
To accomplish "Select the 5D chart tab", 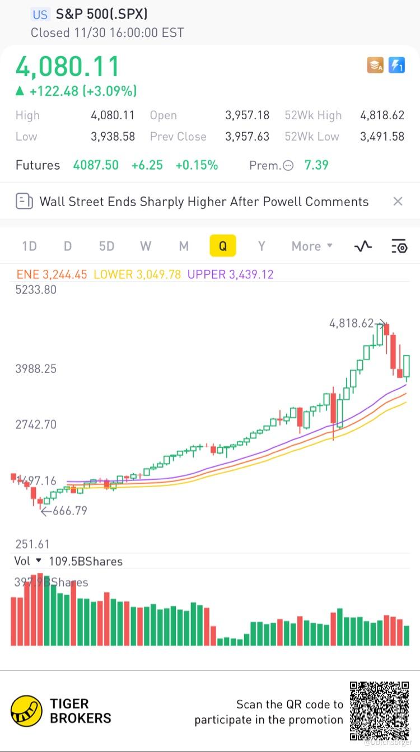I will click(106, 246).
